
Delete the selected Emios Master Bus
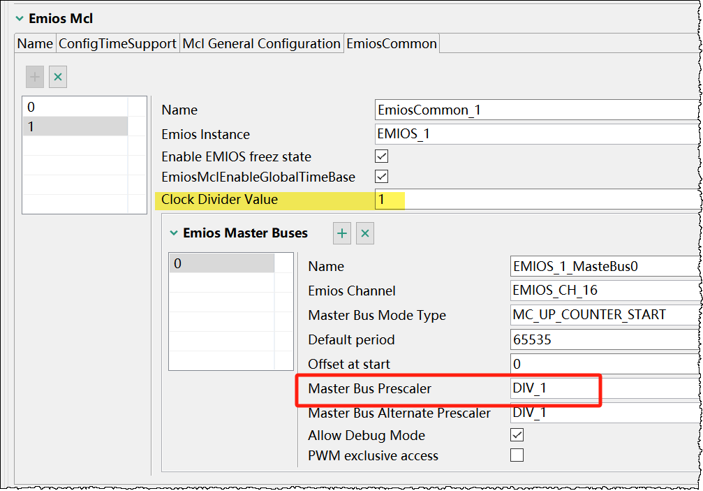point(364,233)
